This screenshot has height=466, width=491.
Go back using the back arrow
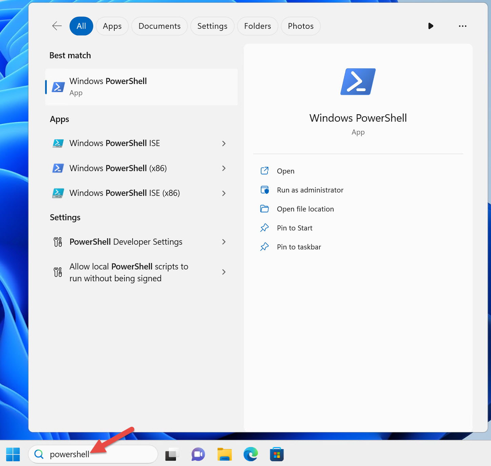click(x=57, y=26)
